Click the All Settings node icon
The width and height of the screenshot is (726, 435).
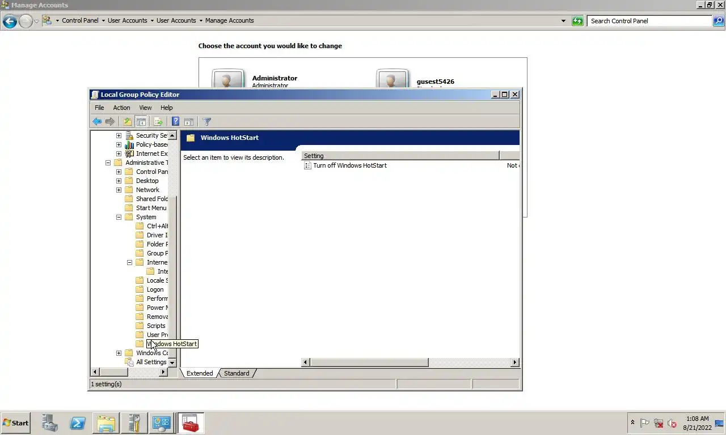click(129, 362)
